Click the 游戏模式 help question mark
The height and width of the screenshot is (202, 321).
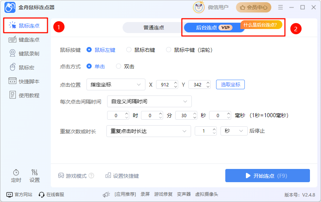(x=92, y=176)
